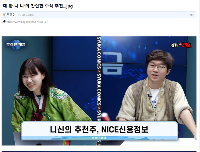Click the man wearing glasses on the right
This screenshot has height=152, width=200.
pyautogui.click(x=156, y=90)
